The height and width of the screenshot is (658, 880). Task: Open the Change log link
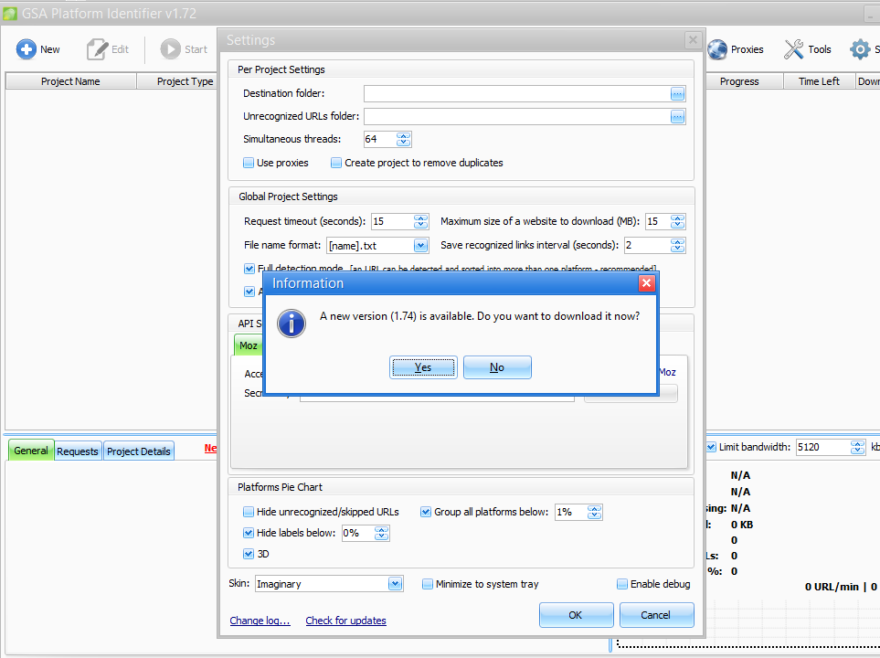(260, 621)
